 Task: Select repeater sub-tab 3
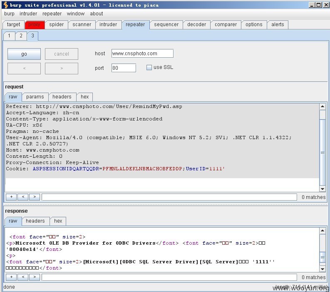32,36
